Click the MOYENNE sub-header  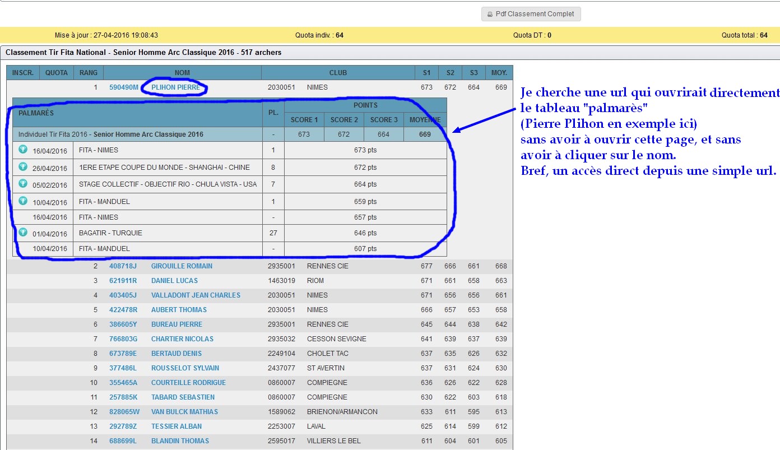425,120
